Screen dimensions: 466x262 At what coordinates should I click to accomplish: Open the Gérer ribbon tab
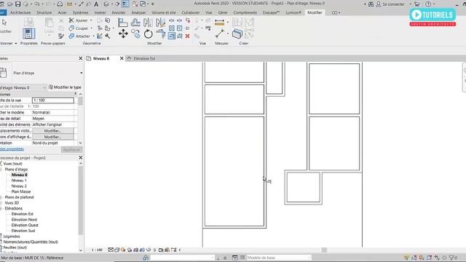pyautogui.click(x=223, y=13)
